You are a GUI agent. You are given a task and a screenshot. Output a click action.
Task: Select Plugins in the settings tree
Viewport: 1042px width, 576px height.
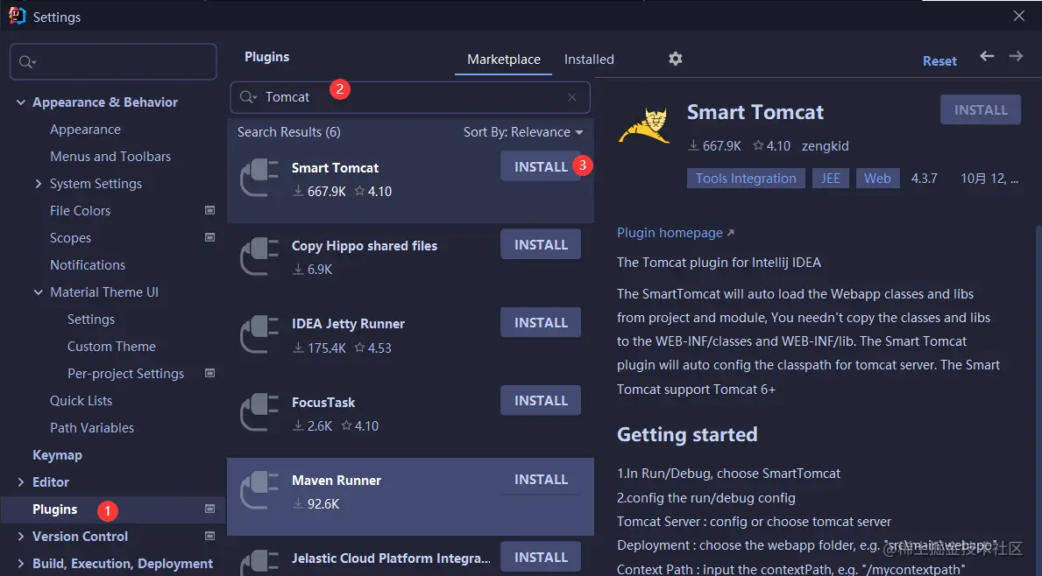[x=54, y=509]
